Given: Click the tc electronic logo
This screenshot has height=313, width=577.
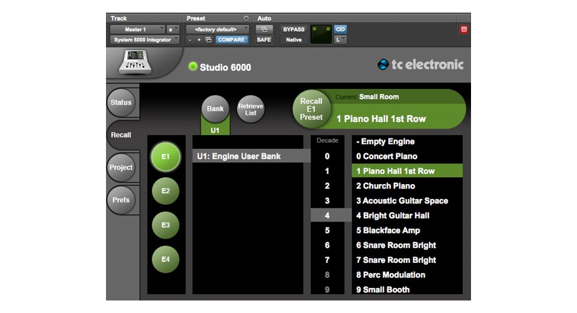Looking at the screenshot, I should [x=421, y=64].
